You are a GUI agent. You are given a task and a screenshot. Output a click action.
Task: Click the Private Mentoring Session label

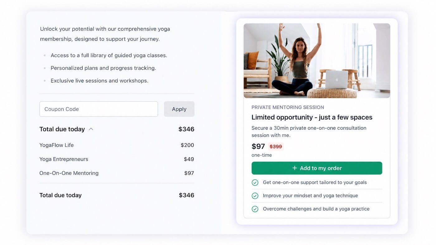[x=288, y=107]
